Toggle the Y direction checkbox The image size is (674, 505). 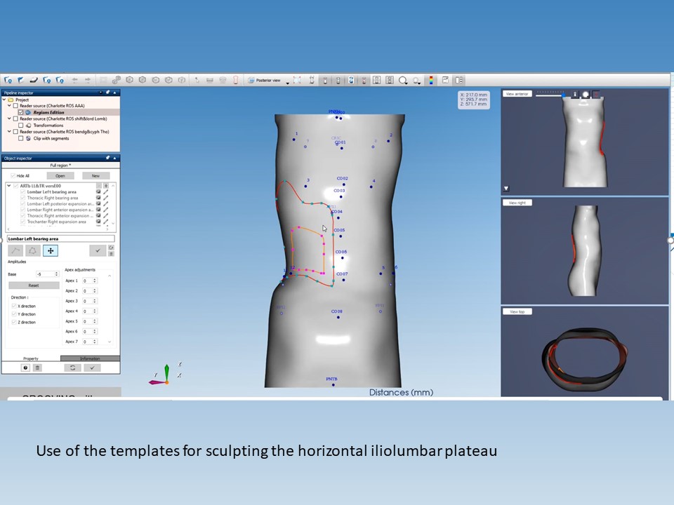pos(14,314)
